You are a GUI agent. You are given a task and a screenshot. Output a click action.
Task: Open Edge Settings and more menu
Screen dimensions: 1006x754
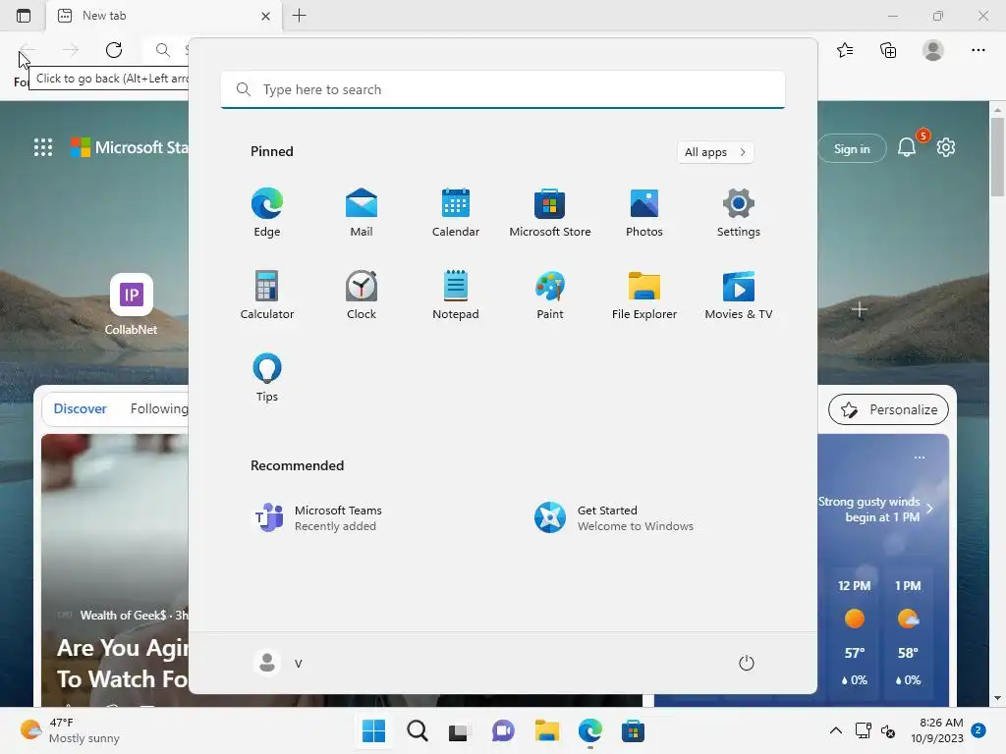[978, 50]
